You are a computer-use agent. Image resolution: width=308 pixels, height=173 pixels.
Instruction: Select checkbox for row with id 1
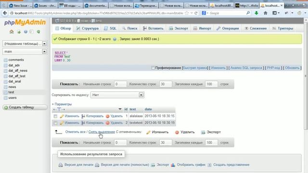pyautogui.click(x=55, y=116)
